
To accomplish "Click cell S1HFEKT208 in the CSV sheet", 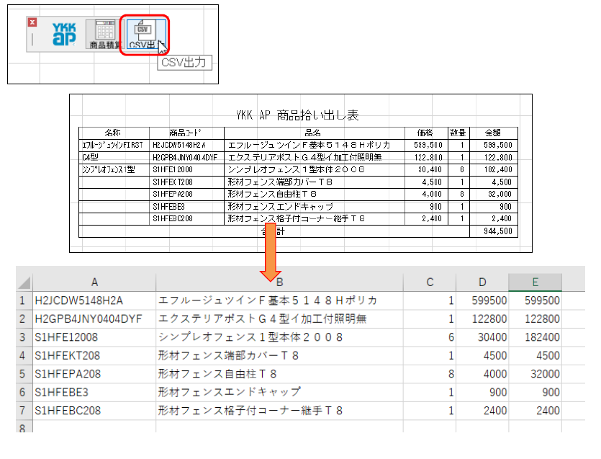I will [x=94, y=356].
